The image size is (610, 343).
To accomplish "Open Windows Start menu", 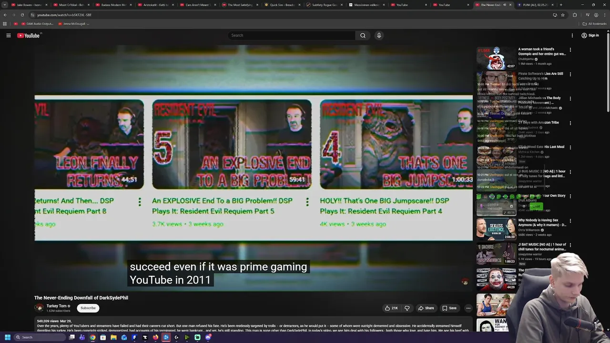I will tap(7, 337).
